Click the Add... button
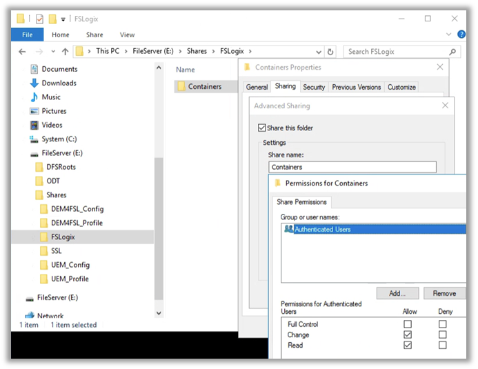The width and height of the screenshot is (478, 369). tap(397, 293)
